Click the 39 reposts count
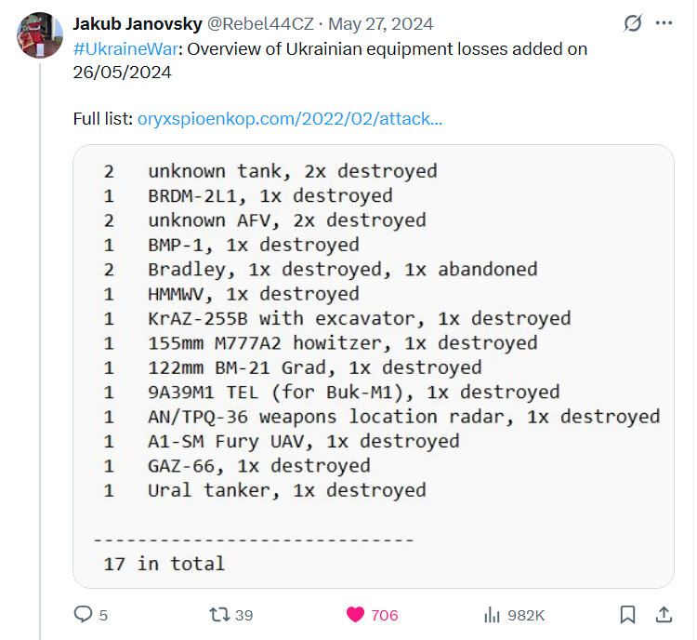The height and width of the screenshot is (640, 697). click(243, 615)
